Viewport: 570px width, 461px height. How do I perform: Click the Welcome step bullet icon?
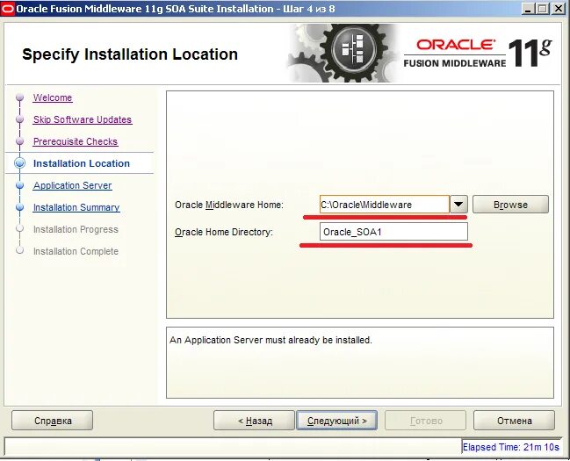20,97
